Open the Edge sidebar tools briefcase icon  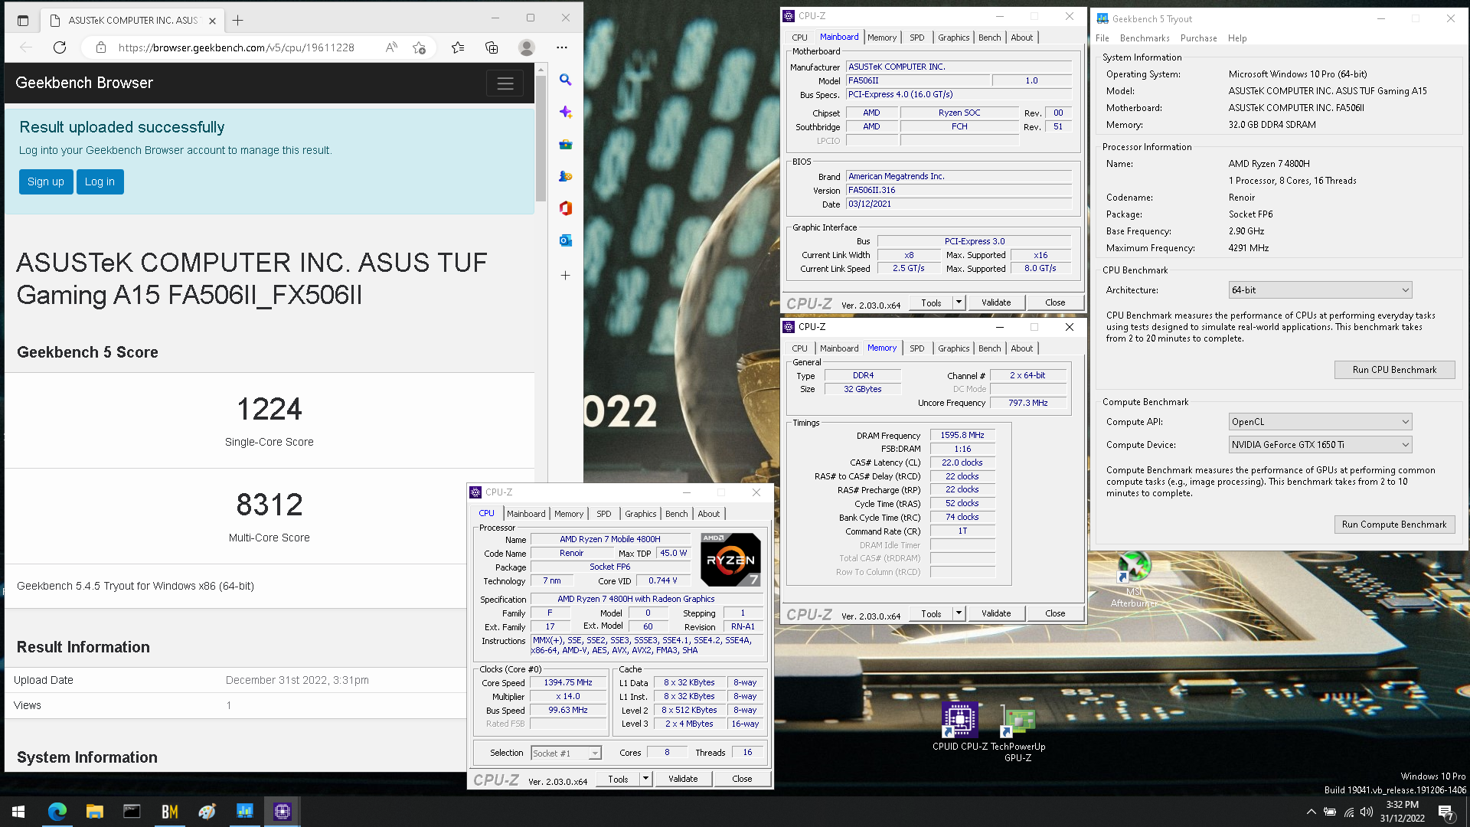click(x=565, y=144)
